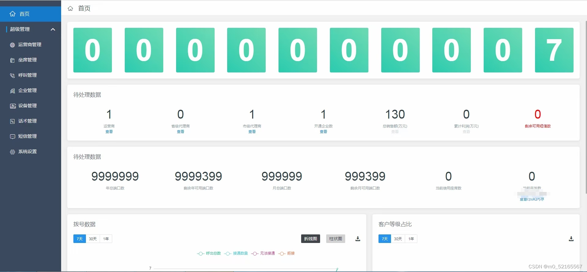Download the 客户等级占比 chart
The image size is (587, 272).
[x=571, y=239]
